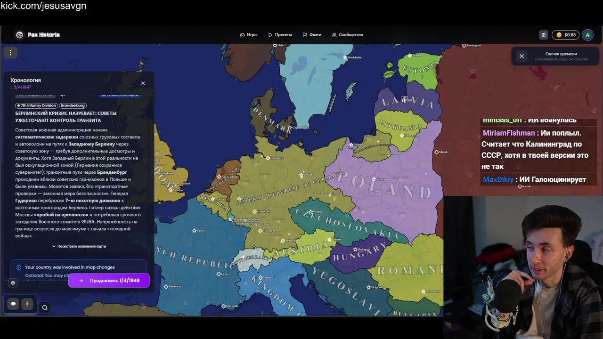The width and height of the screenshot is (603, 339).
Task: Open the Пресеты menu
Action: click(x=280, y=35)
